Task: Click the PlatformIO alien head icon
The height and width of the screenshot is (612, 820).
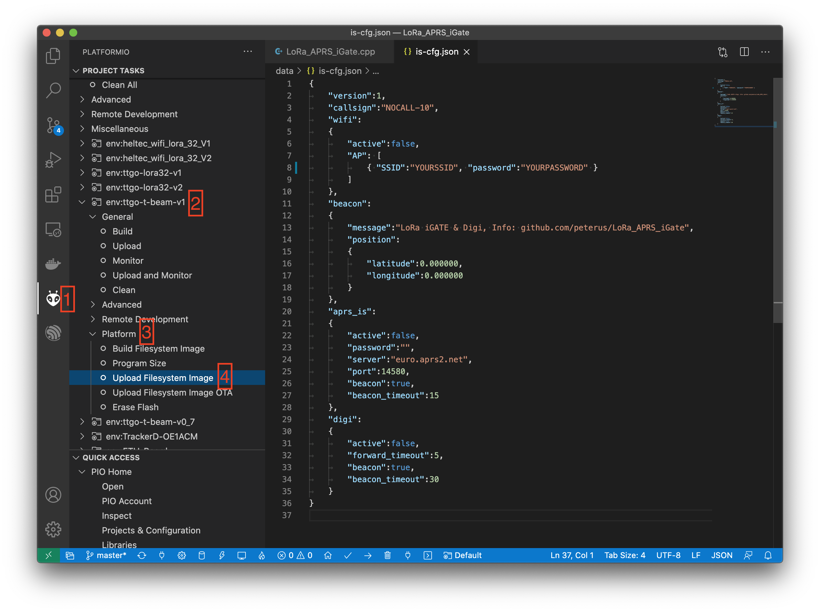Action: point(53,298)
